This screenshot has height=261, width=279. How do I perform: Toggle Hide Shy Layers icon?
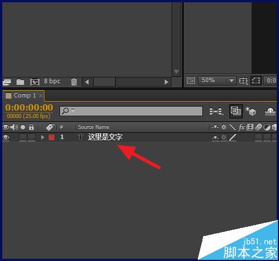(270, 112)
